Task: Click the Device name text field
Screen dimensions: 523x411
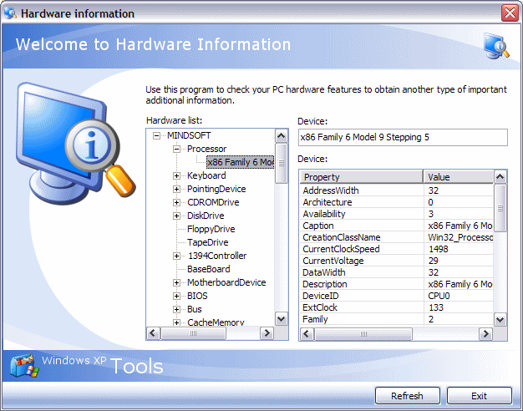Action: click(403, 138)
